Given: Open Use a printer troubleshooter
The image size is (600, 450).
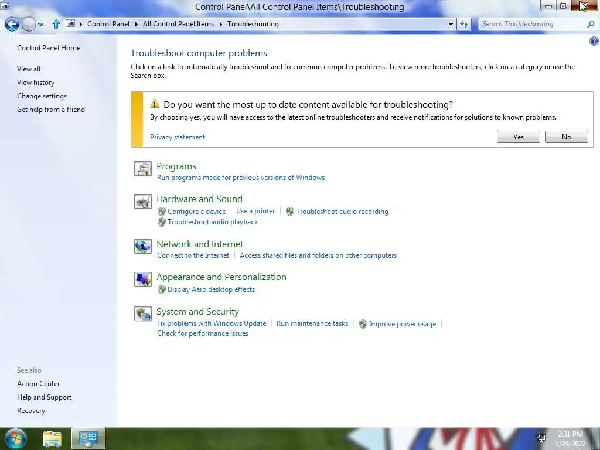Looking at the screenshot, I should point(255,211).
